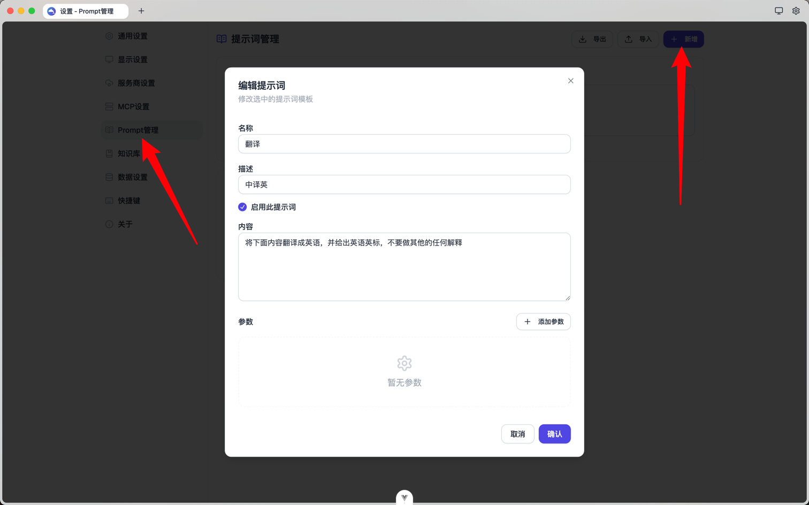Open 知识库 in the sidebar
The image size is (809, 505).
(152, 154)
